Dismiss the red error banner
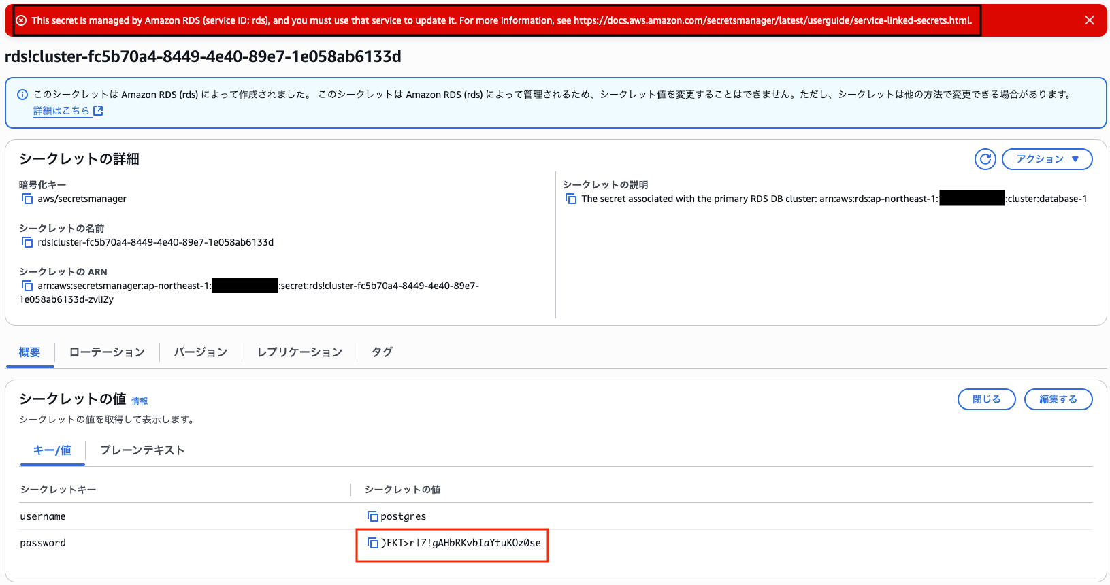 [x=1090, y=20]
